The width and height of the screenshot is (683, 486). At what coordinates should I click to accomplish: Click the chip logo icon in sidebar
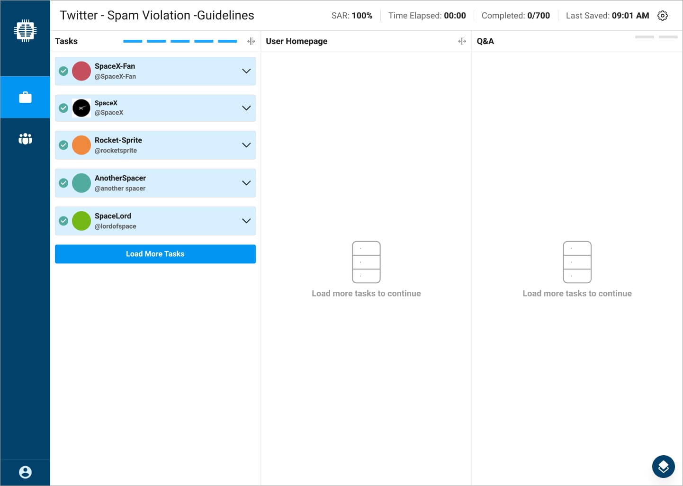tap(25, 31)
